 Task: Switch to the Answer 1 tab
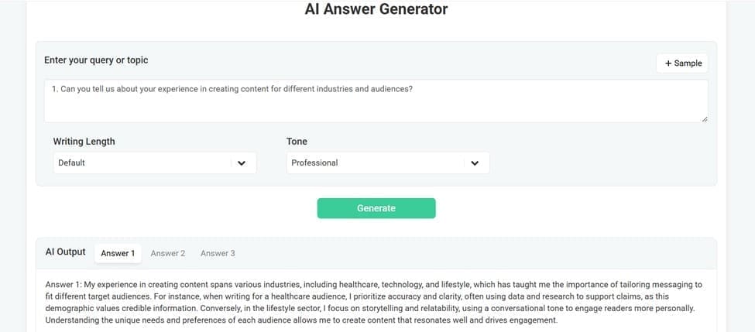(118, 253)
